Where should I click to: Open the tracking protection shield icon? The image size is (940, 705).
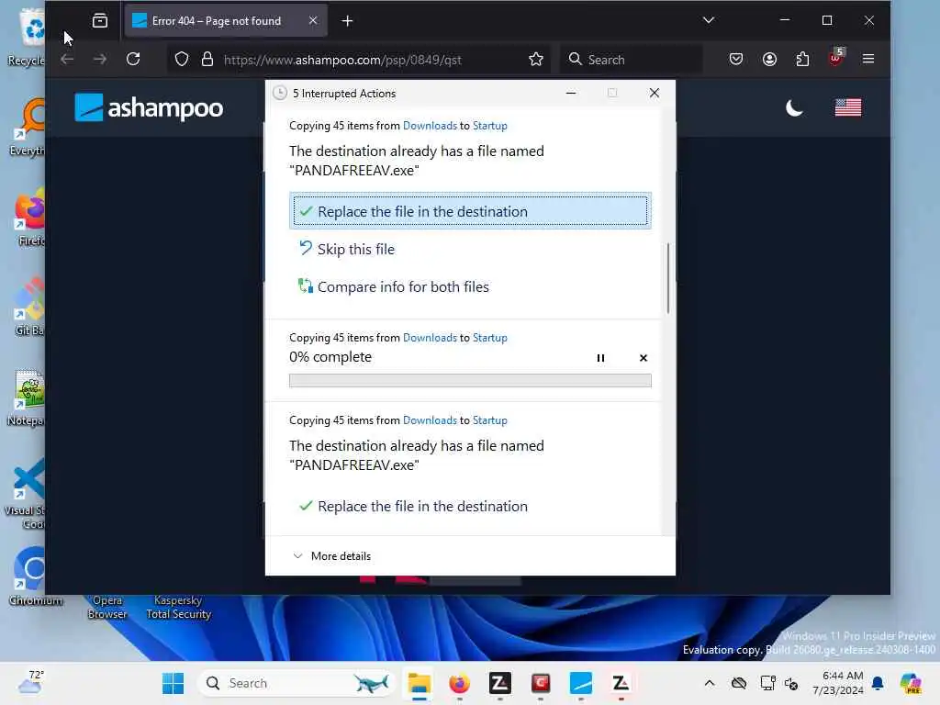[x=182, y=60]
